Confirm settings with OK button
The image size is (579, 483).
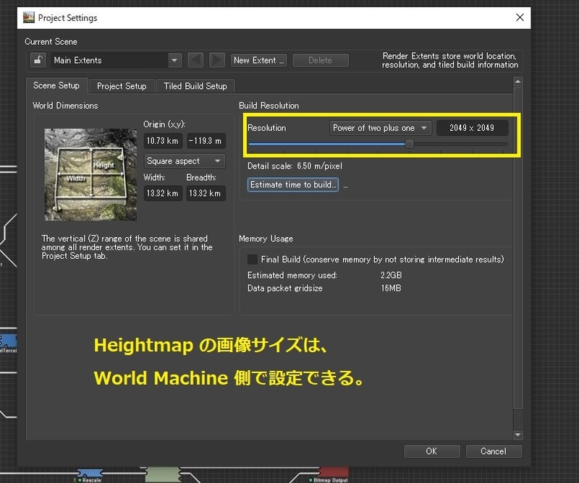pos(431,451)
